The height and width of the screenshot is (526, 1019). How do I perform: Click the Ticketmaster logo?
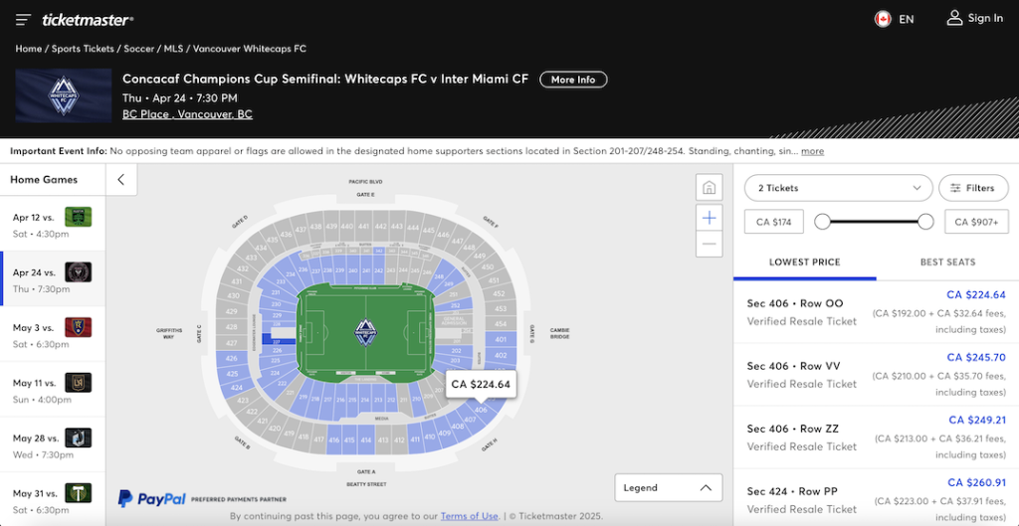[88, 20]
